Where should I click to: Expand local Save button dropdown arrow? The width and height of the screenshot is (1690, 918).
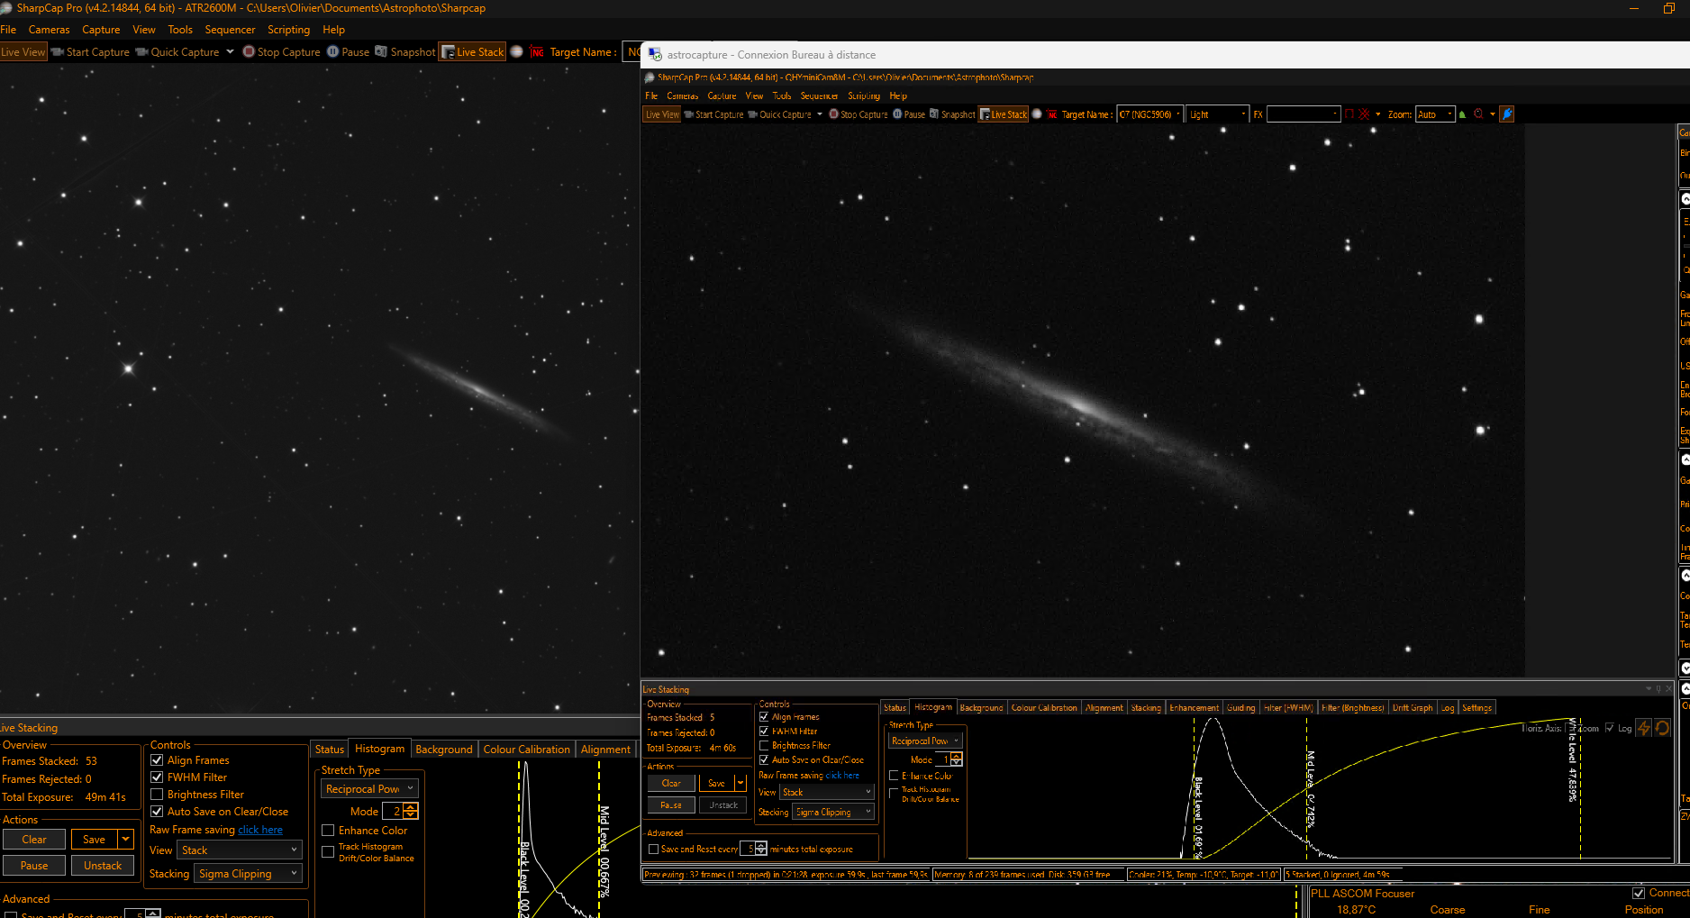coord(126,840)
